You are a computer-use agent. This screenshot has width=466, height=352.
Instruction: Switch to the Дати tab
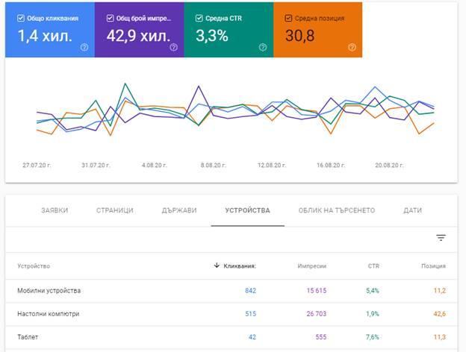[412, 210]
